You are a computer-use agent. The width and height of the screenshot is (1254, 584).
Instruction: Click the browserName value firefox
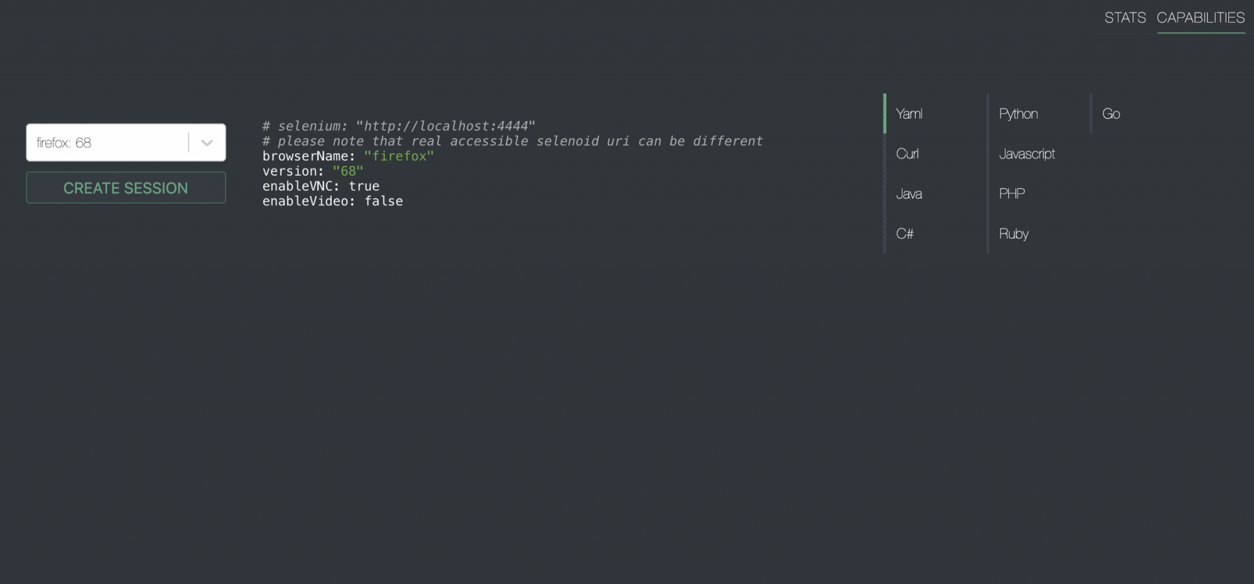399,155
